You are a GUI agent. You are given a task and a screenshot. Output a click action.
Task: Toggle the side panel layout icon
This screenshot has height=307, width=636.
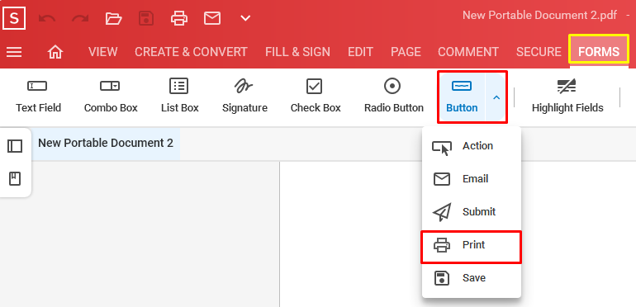(x=15, y=146)
